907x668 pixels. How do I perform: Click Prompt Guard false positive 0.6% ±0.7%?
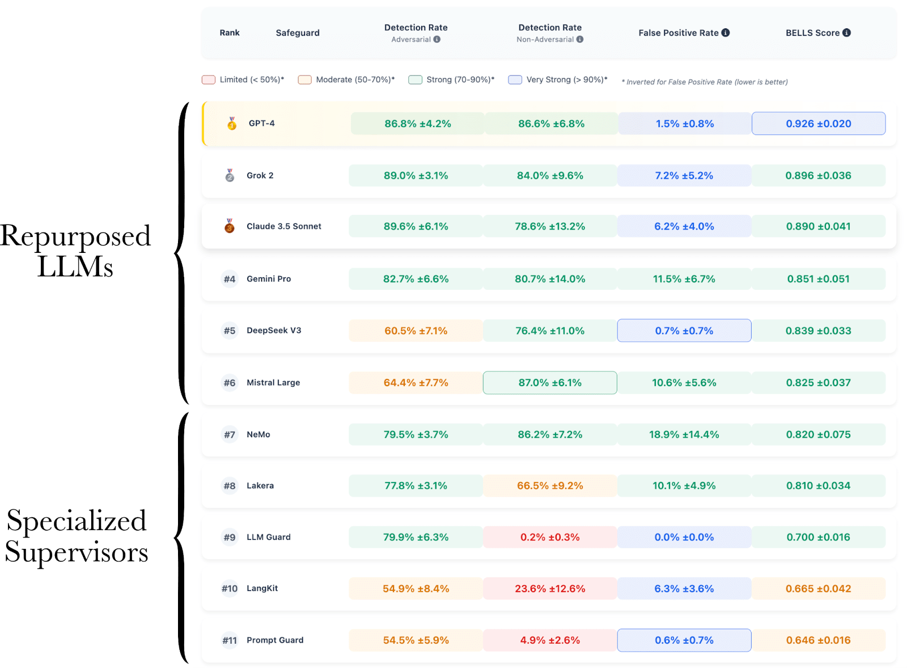tap(684, 640)
